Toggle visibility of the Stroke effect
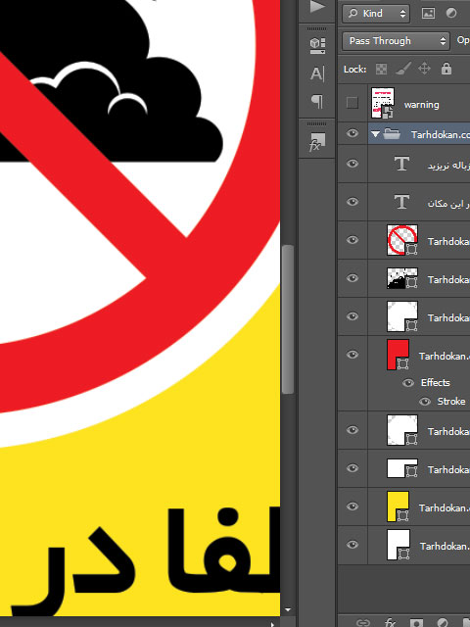This screenshot has width=470, height=627. (x=425, y=401)
